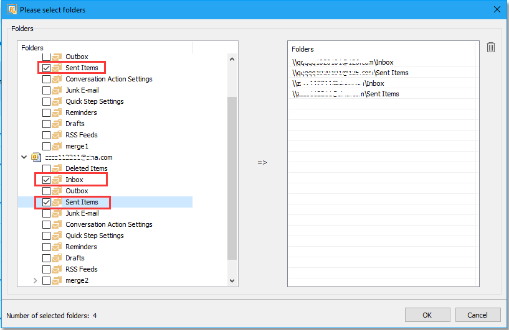Screen dimensions: 509x330
Task: Expand the merge2 folder node
Action: (x=35, y=280)
